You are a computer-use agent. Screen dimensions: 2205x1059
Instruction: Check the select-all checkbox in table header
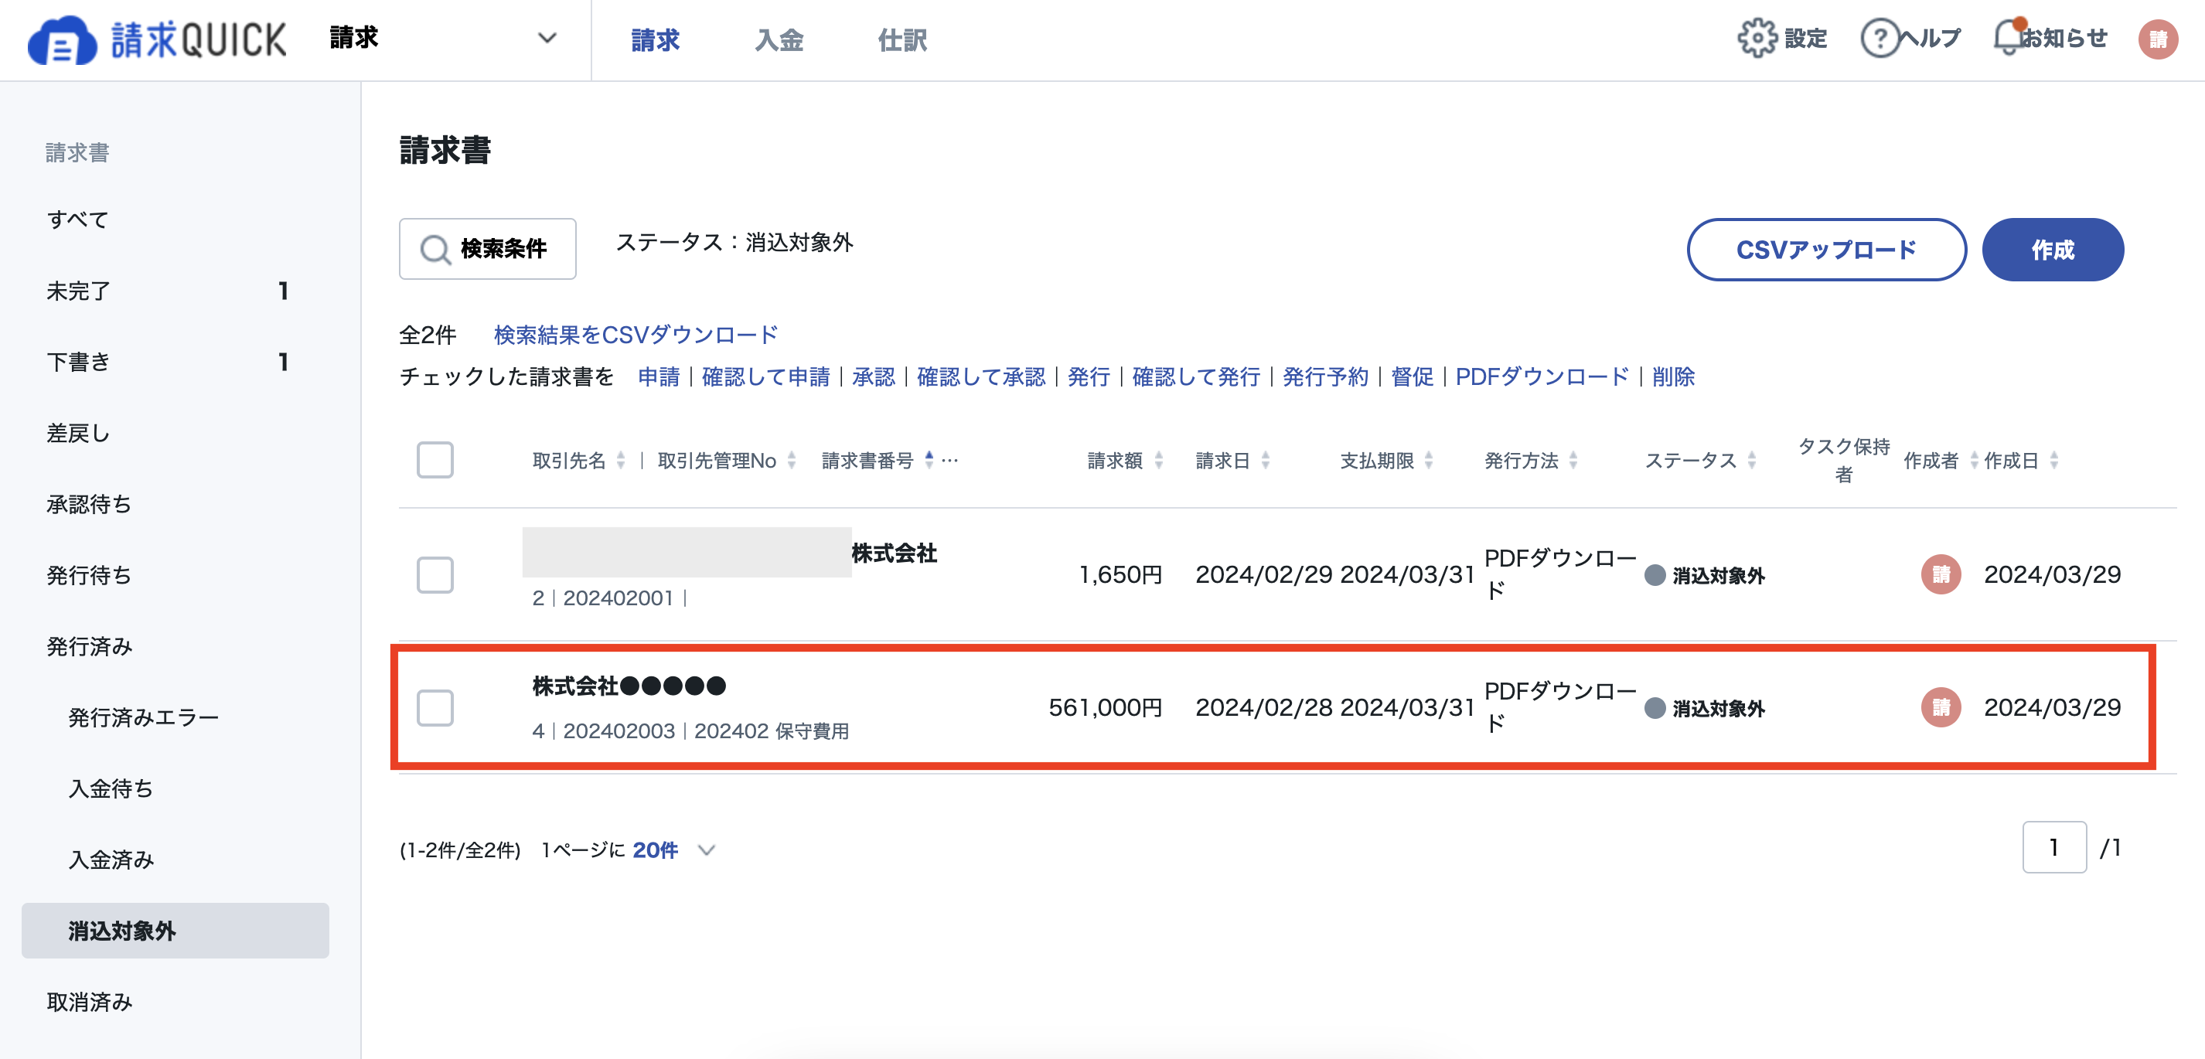point(436,460)
